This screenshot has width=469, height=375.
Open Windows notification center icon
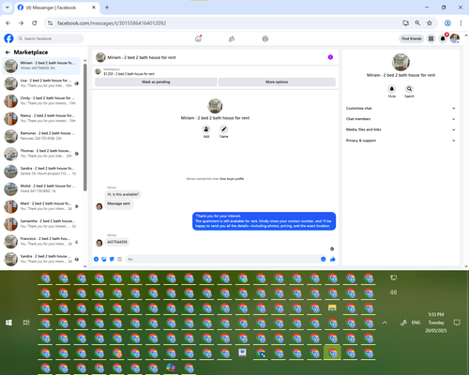pyautogui.click(x=457, y=322)
